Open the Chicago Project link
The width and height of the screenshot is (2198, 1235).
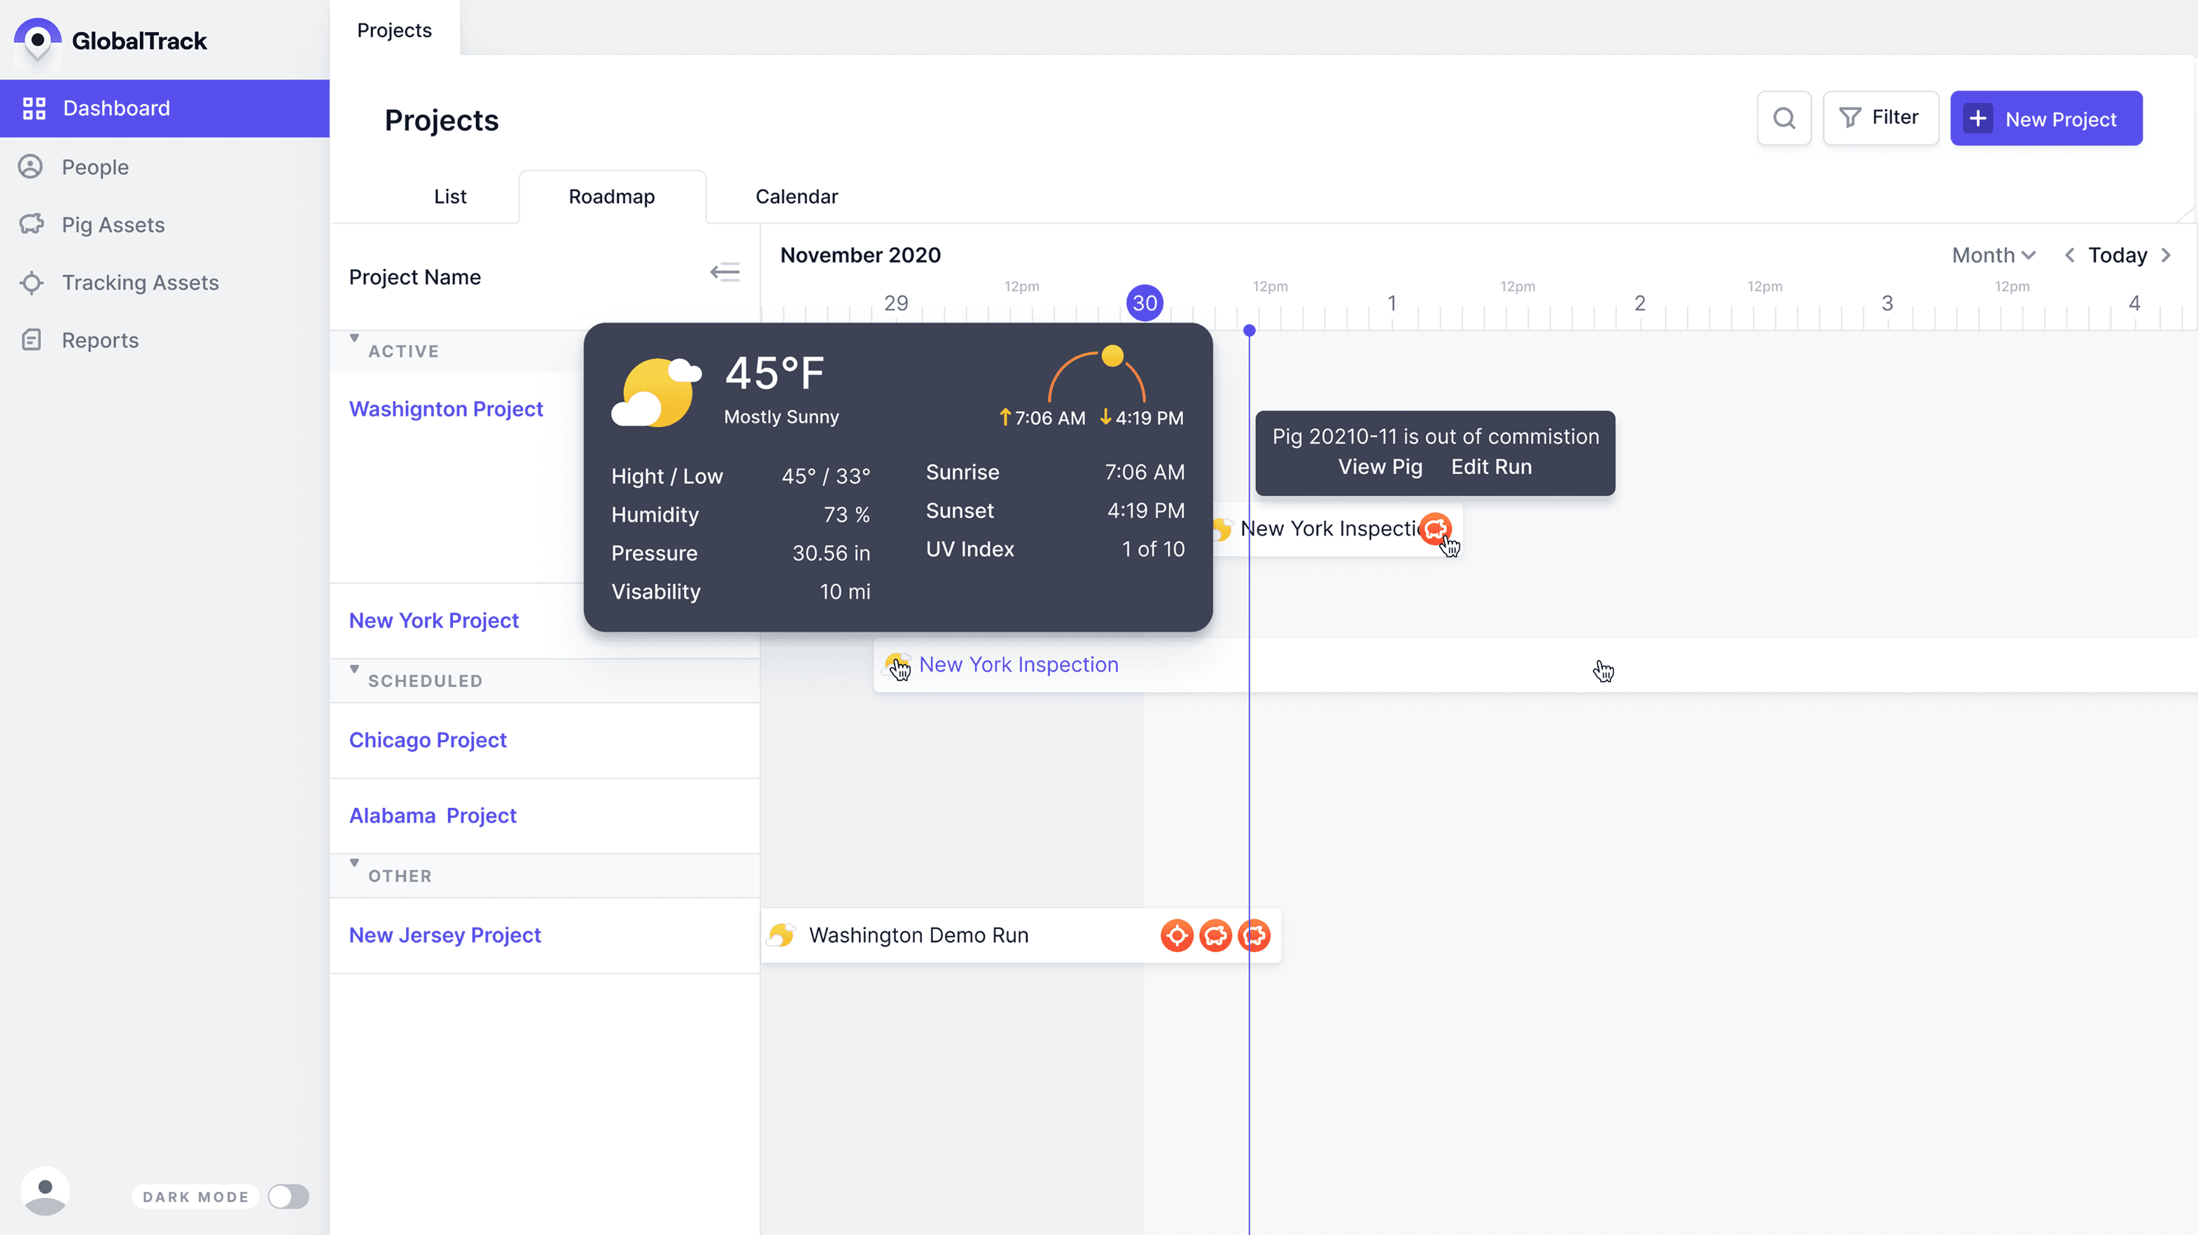428,740
